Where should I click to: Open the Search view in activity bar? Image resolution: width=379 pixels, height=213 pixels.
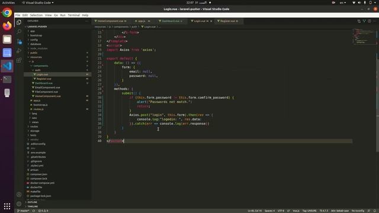19,31
